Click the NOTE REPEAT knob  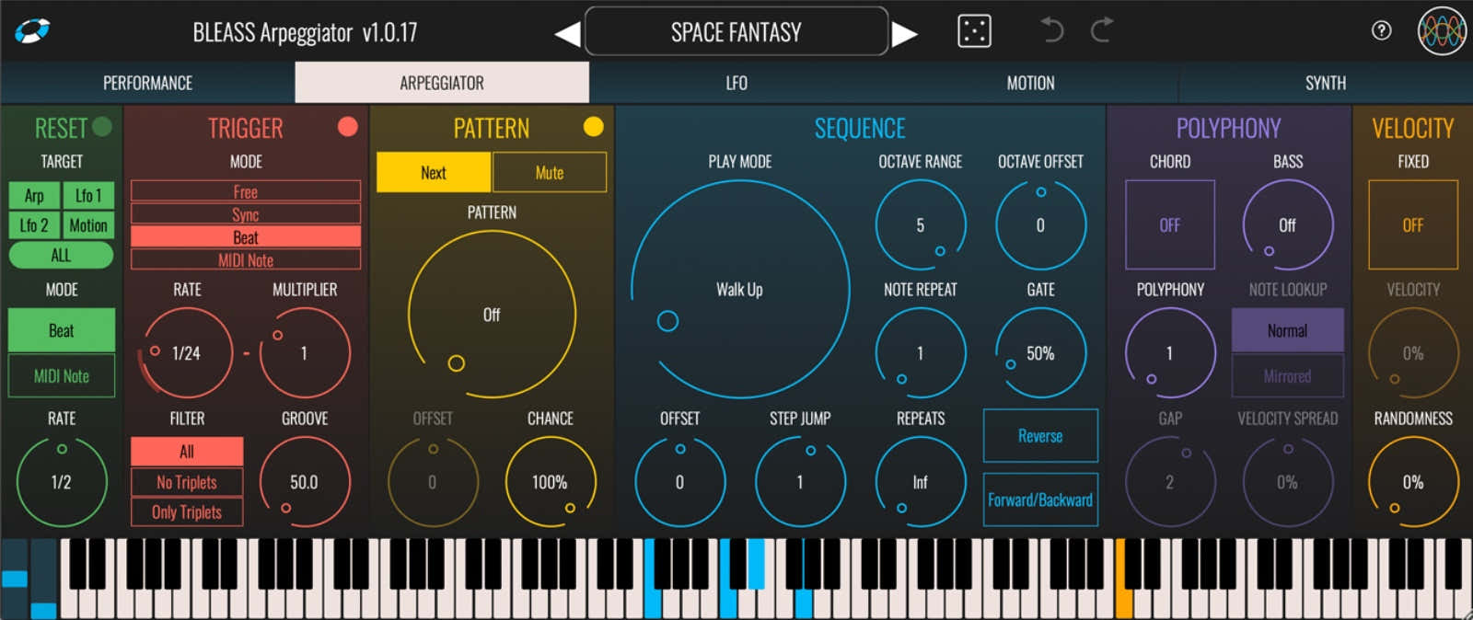(921, 353)
